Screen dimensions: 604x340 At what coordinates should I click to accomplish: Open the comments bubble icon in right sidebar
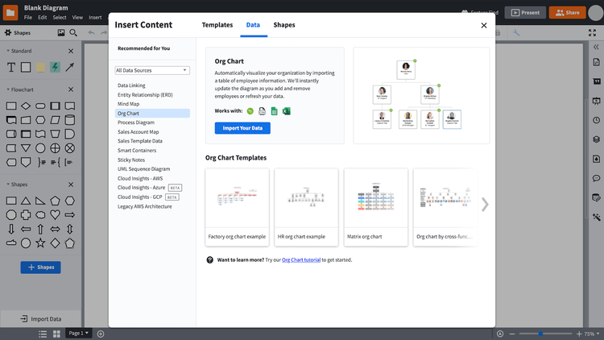(596, 178)
